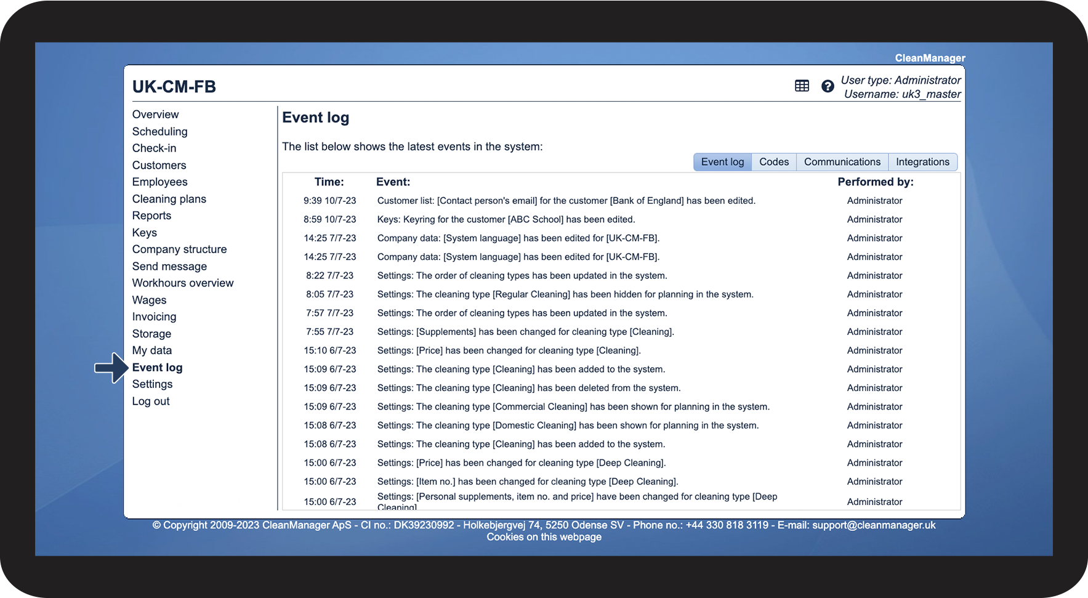Open Settings from the sidebar
1088x598 pixels.
coord(152,384)
